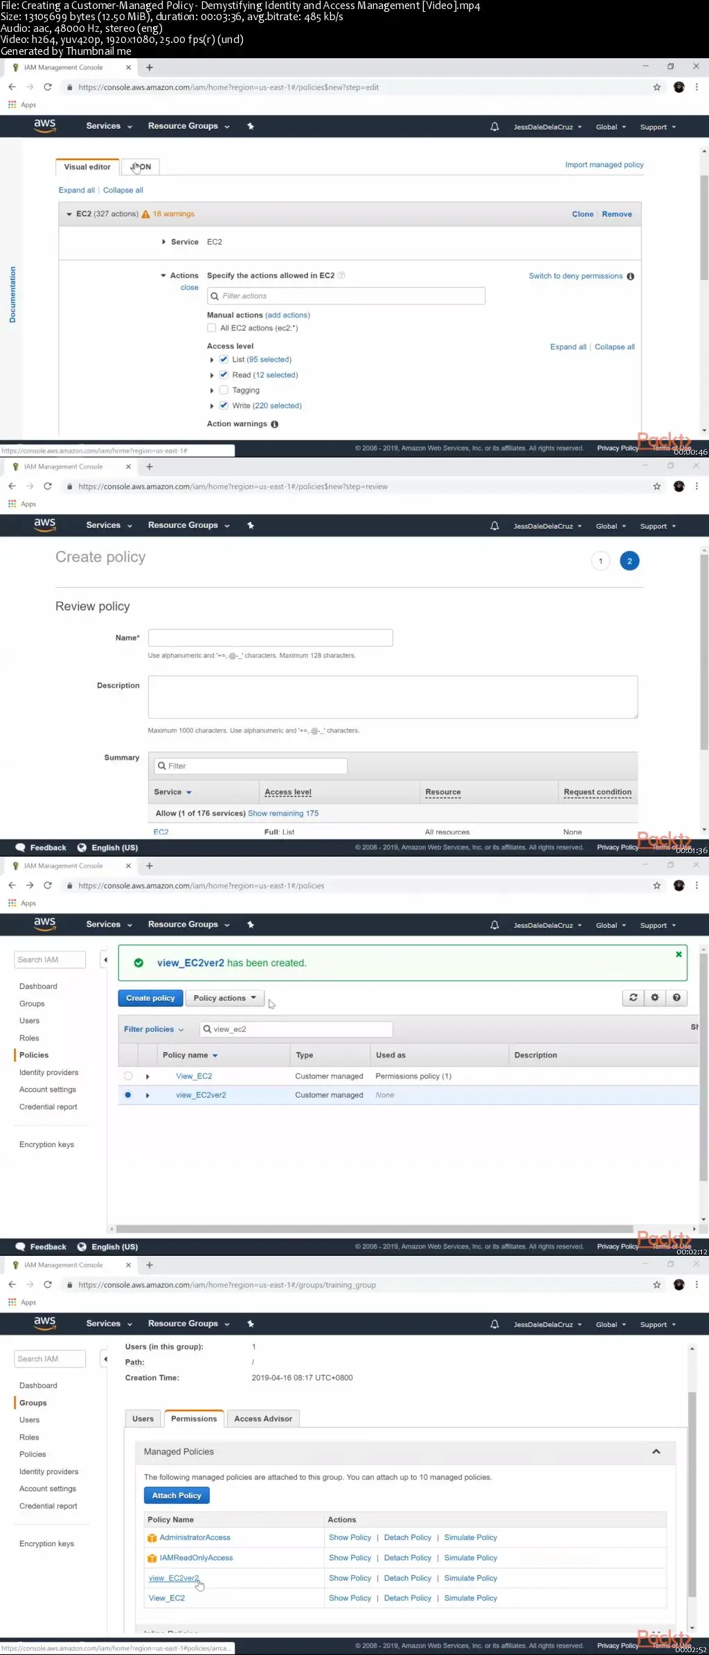This screenshot has width=709, height=1655.
Task: Expand the Tagging access level arrow
Action: pos(212,390)
